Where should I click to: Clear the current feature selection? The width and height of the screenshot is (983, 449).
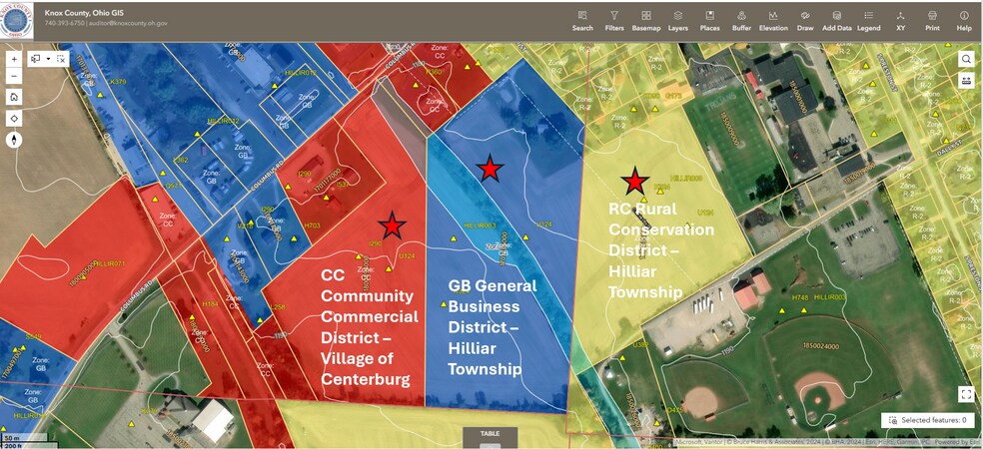[x=60, y=59]
